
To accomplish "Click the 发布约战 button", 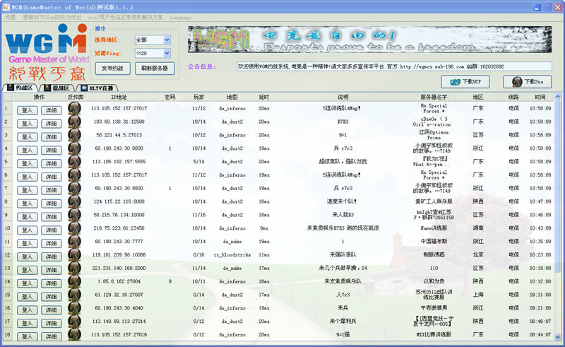I will pos(113,69).
